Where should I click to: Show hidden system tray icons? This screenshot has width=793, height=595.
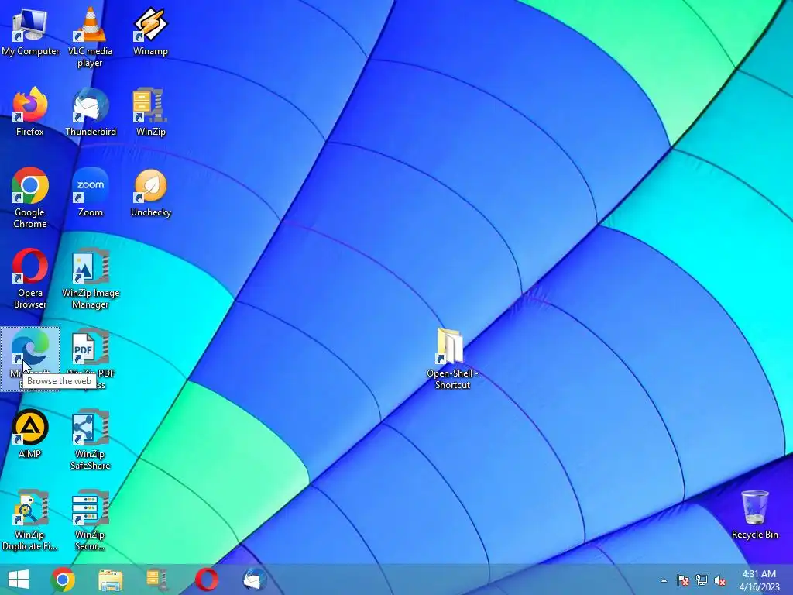coord(664,580)
